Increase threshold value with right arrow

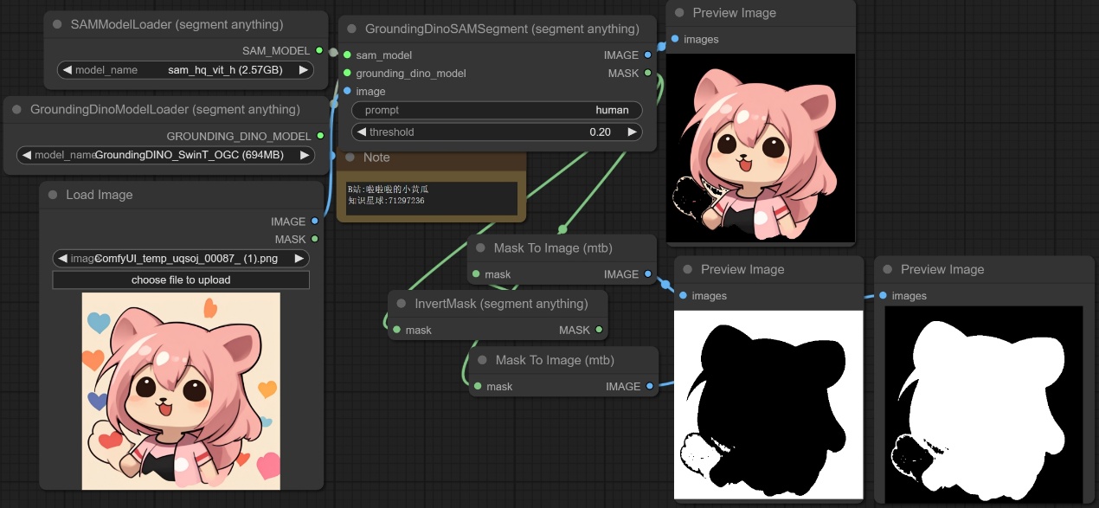pos(632,132)
